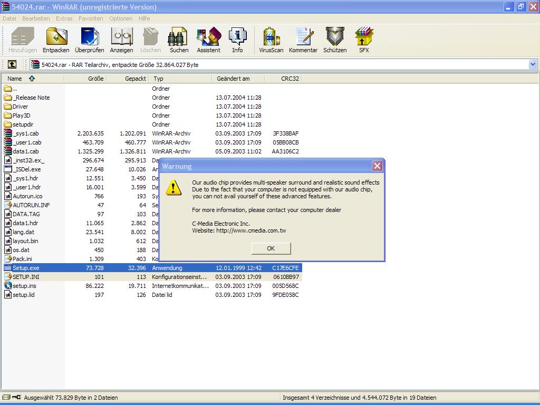540x405 pixels.
Task: Open the Favoriten menu
Action: point(91,18)
